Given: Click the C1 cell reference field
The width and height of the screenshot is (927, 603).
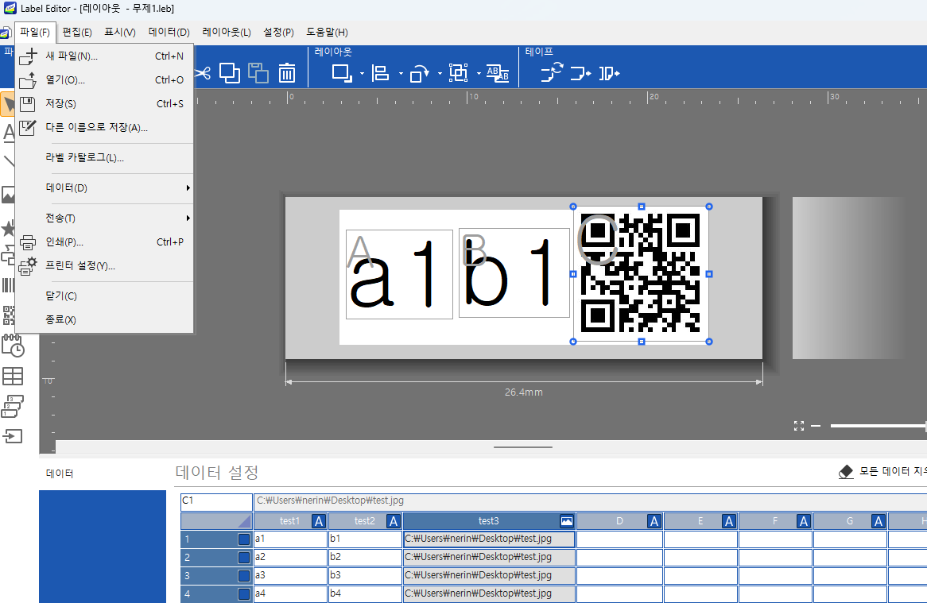Looking at the screenshot, I should coord(216,502).
